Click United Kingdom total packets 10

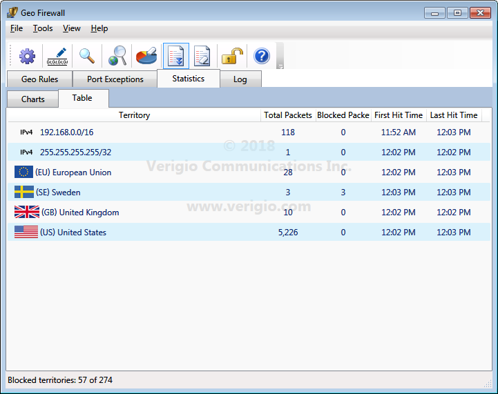click(x=288, y=213)
